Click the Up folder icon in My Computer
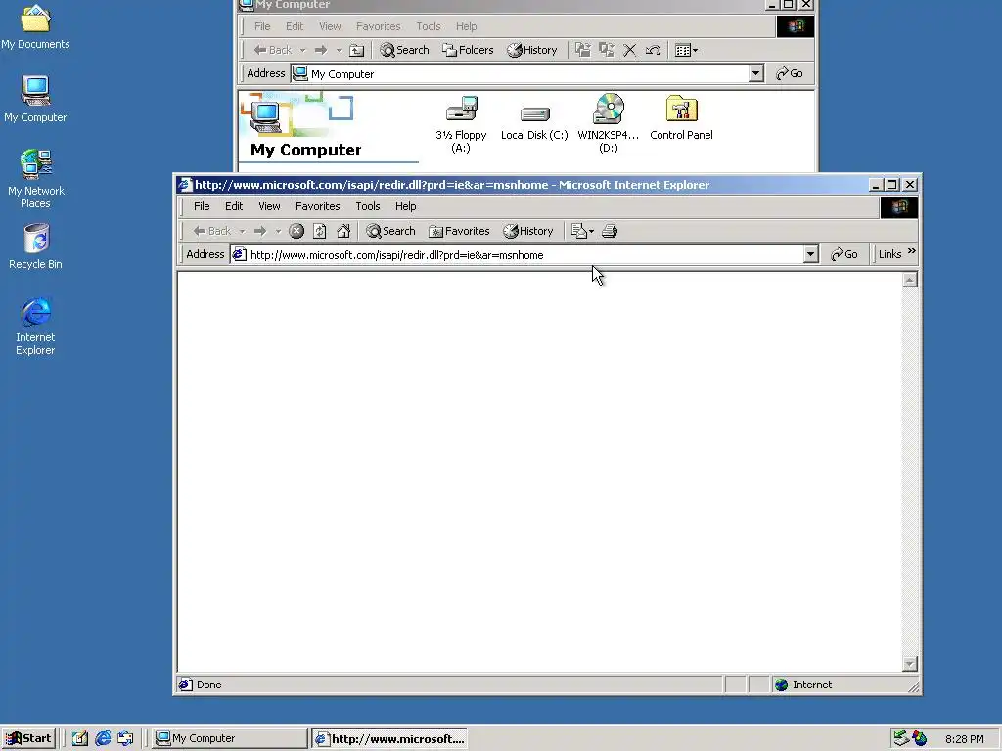The width and height of the screenshot is (1002, 751). 356,50
